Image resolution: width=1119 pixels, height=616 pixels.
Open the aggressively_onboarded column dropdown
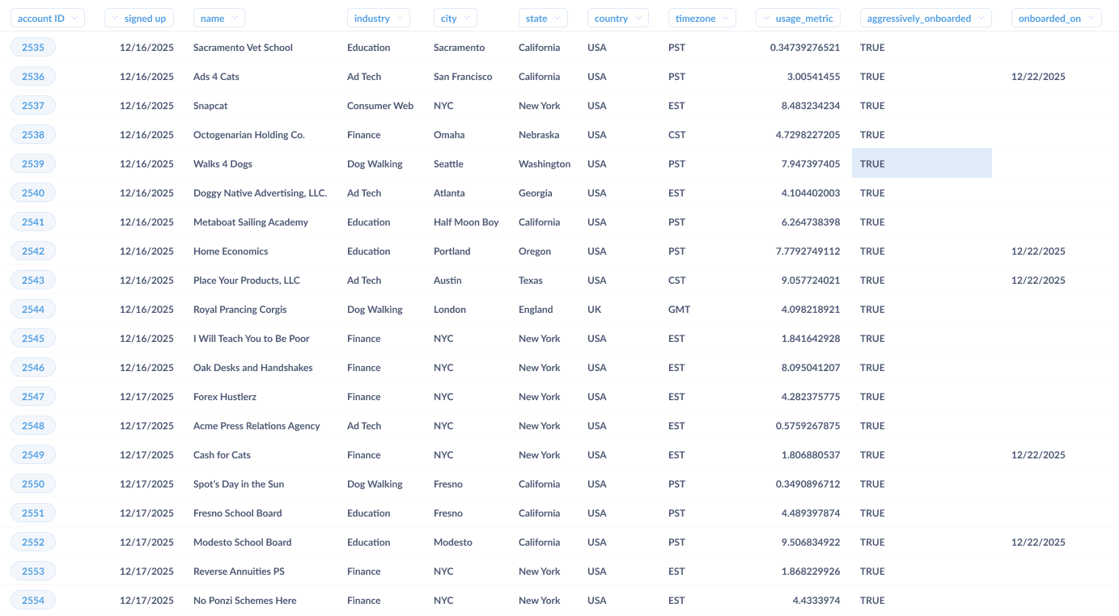point(926,18)
